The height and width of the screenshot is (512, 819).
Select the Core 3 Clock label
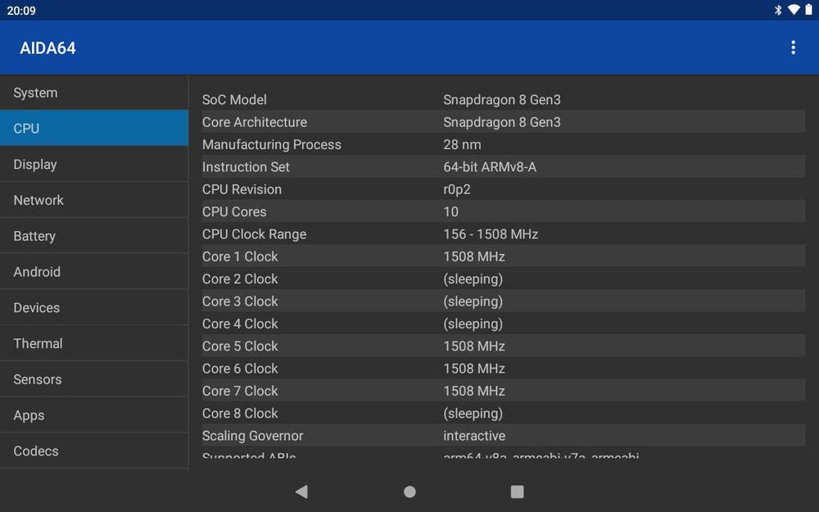click(240, 302)
